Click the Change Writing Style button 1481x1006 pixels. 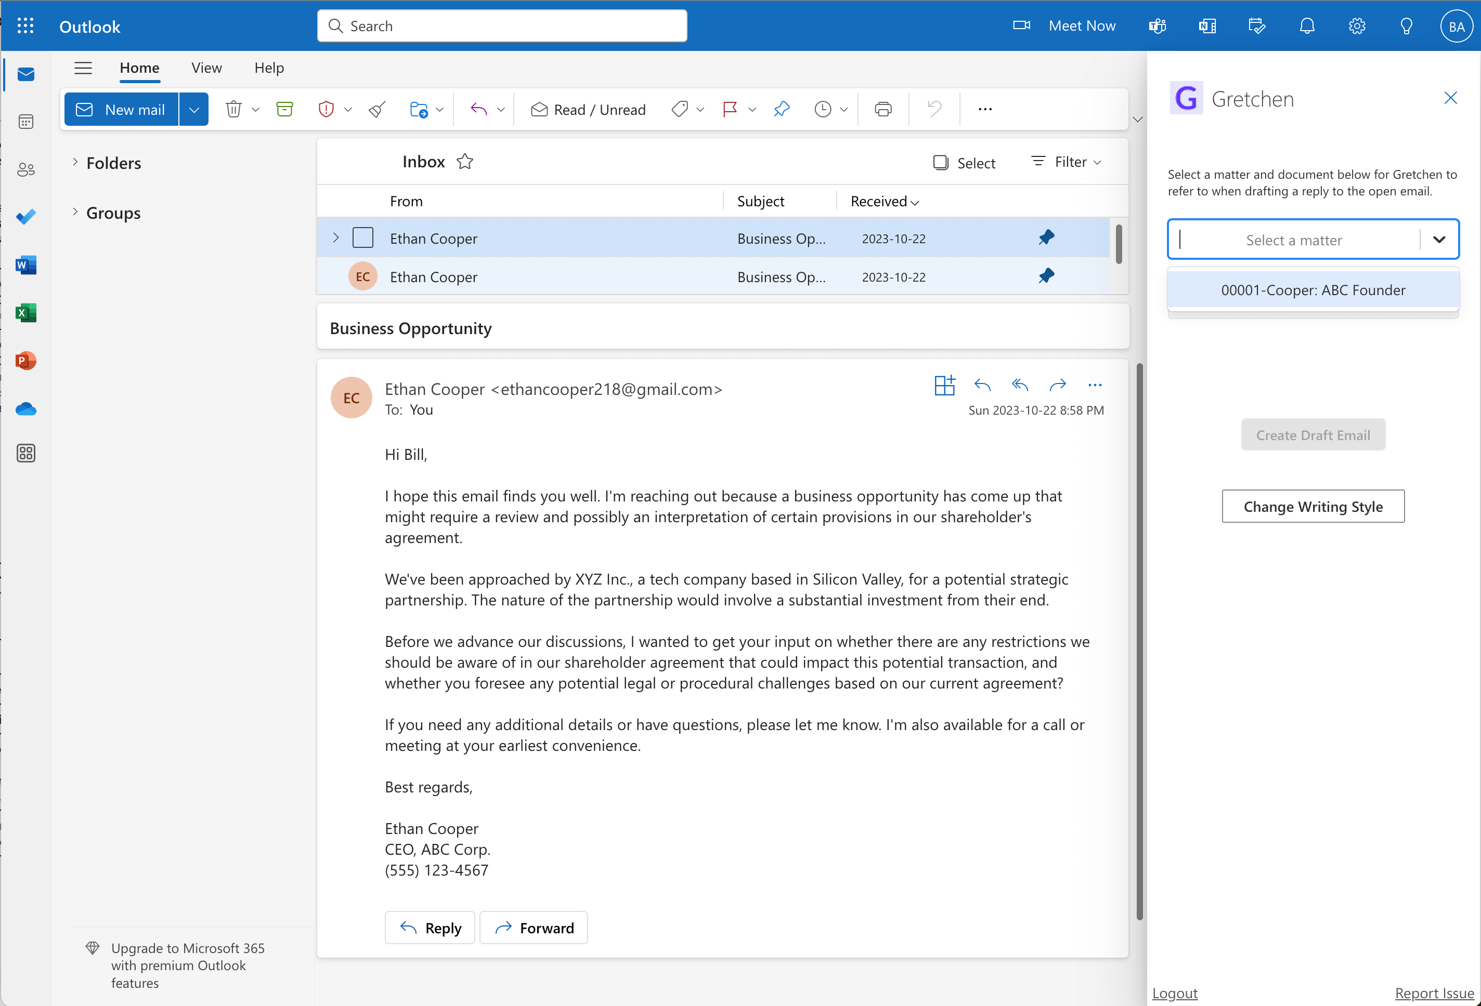click(1313, 506)
